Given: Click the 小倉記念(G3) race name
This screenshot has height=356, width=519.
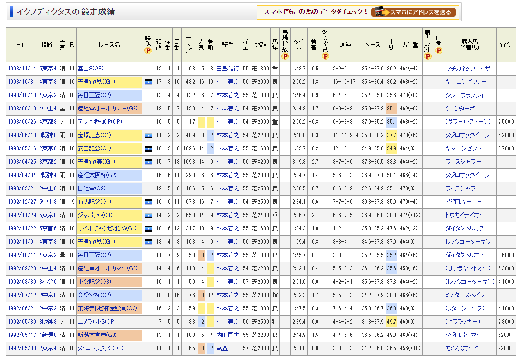Looking at the screenshot, I should [x=94, y=282].
